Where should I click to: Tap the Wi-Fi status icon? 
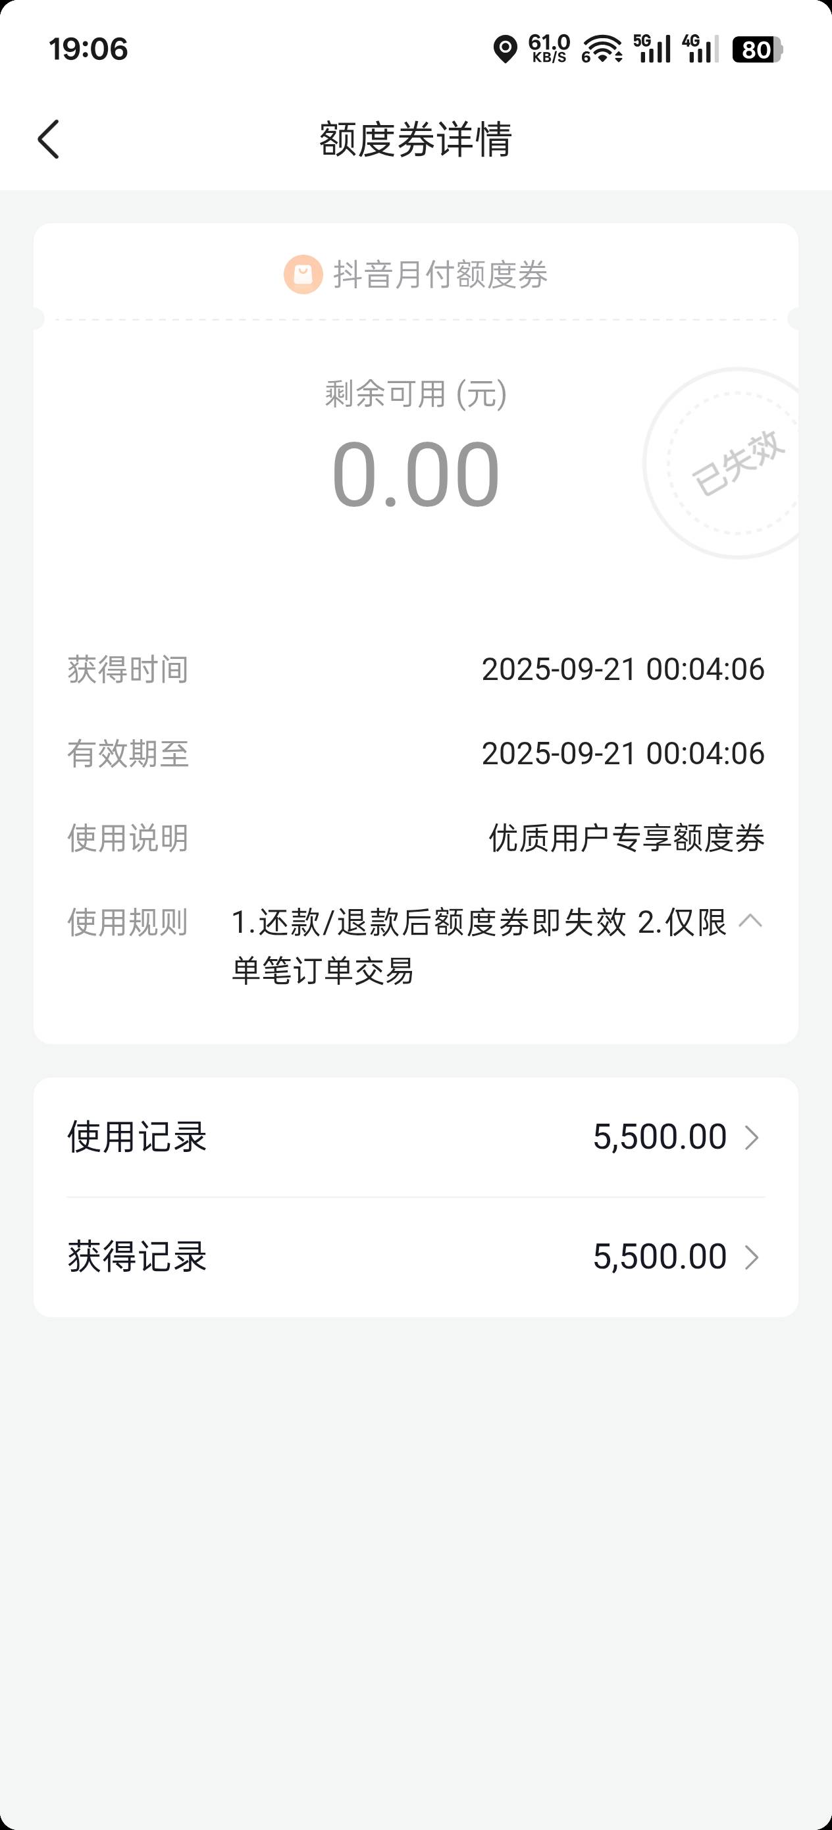click(x=602, y=50)
